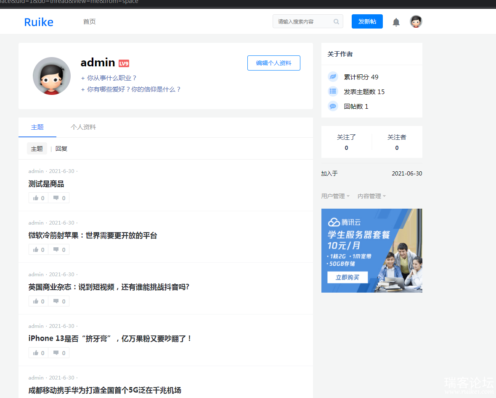Click the notification bell icon
Viewport: 496px width, 398px height.
coord(396,22)
